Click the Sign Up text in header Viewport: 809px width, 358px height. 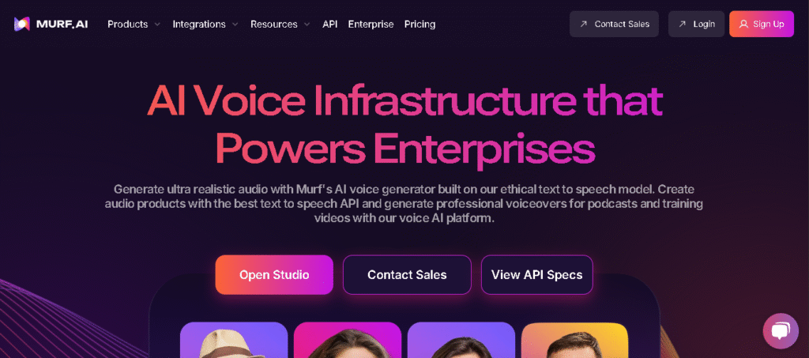pos(768,24)
